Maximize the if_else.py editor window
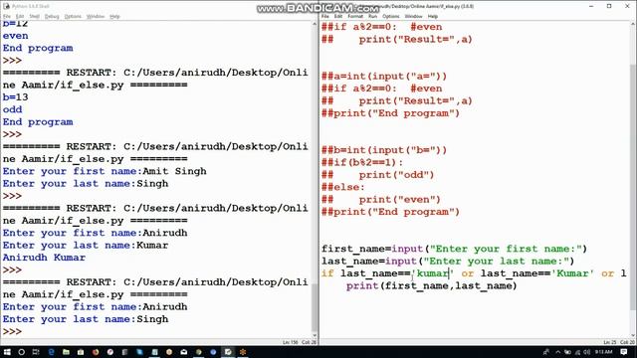Viewport: 637px width, 358px height. point(609,6)
